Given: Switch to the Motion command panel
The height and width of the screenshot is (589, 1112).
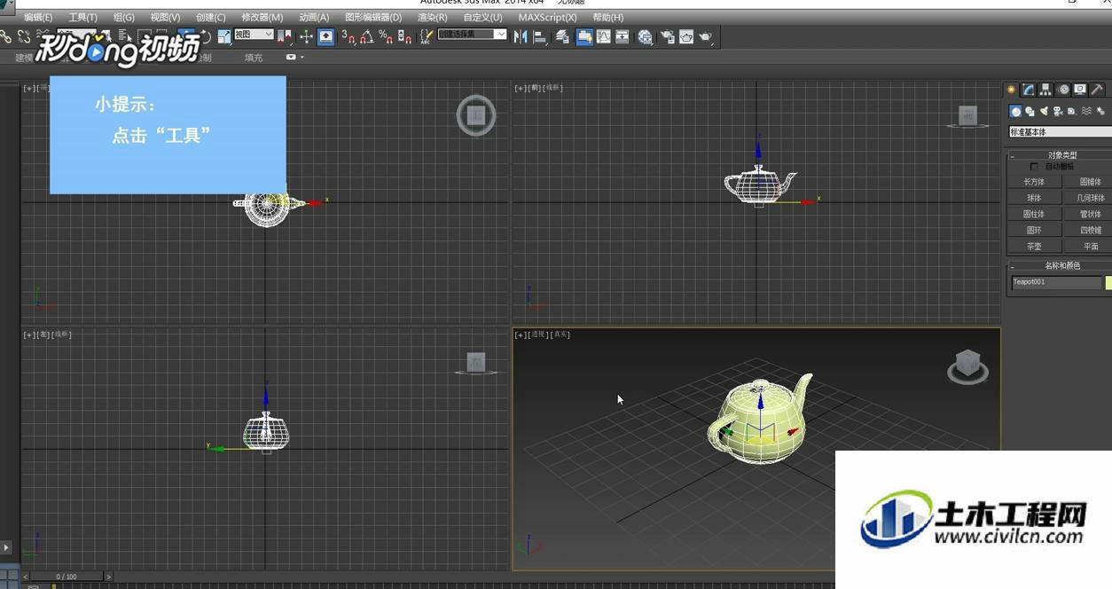Looking at the screenshot, I should (x=1063, y=90).
